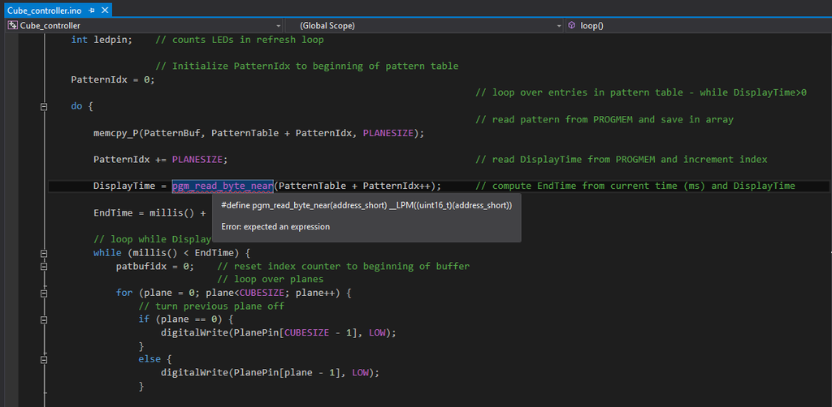The image size is (832, 407).
Task: Collapse the region at patbufidx = 0 line
Action: point(44,267)
